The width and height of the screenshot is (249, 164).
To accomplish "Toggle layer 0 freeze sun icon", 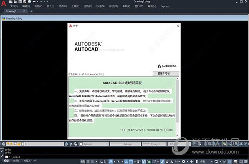I will 11,144.
